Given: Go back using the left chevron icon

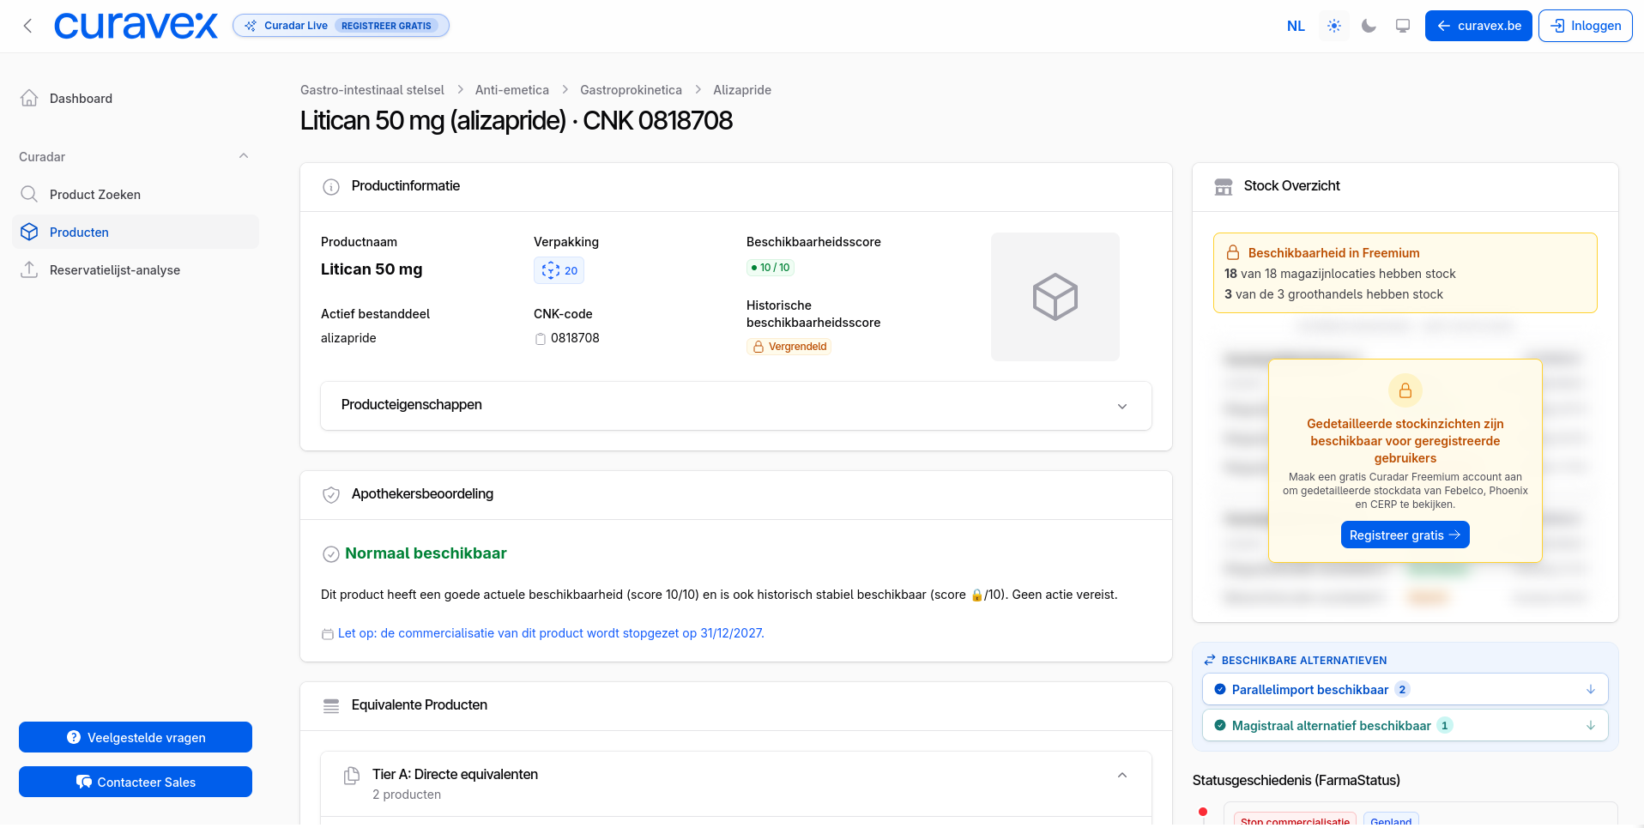Looking at the screenshot, I should 27,26.
